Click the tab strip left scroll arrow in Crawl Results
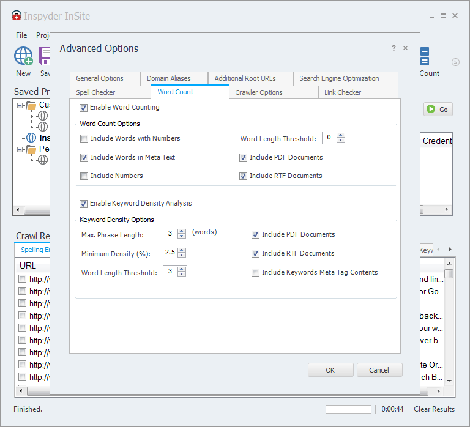This screenshot has height=427, width=470. tap(439, 250)
